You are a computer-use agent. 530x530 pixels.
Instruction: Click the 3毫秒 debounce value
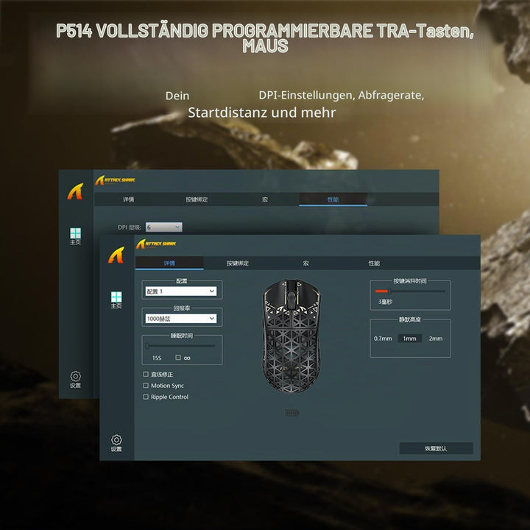tap(385, 302)
